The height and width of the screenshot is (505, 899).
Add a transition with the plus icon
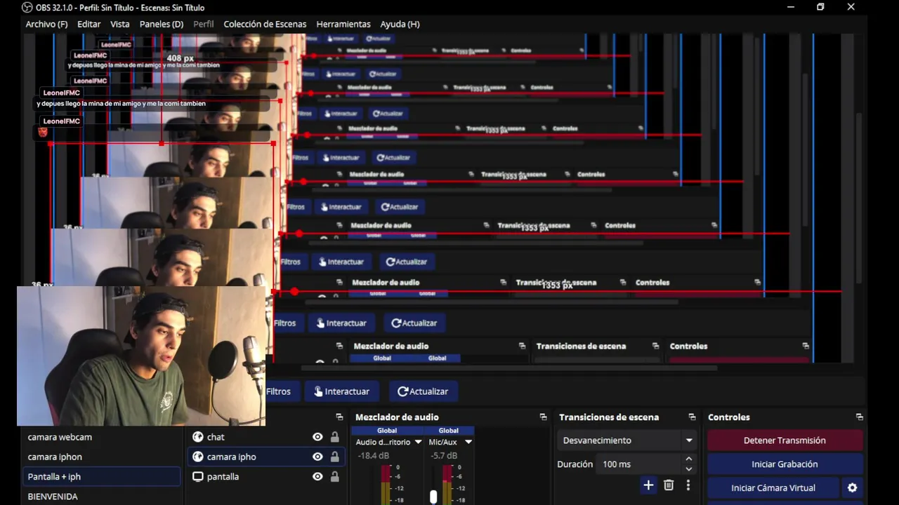pos(648,485)
